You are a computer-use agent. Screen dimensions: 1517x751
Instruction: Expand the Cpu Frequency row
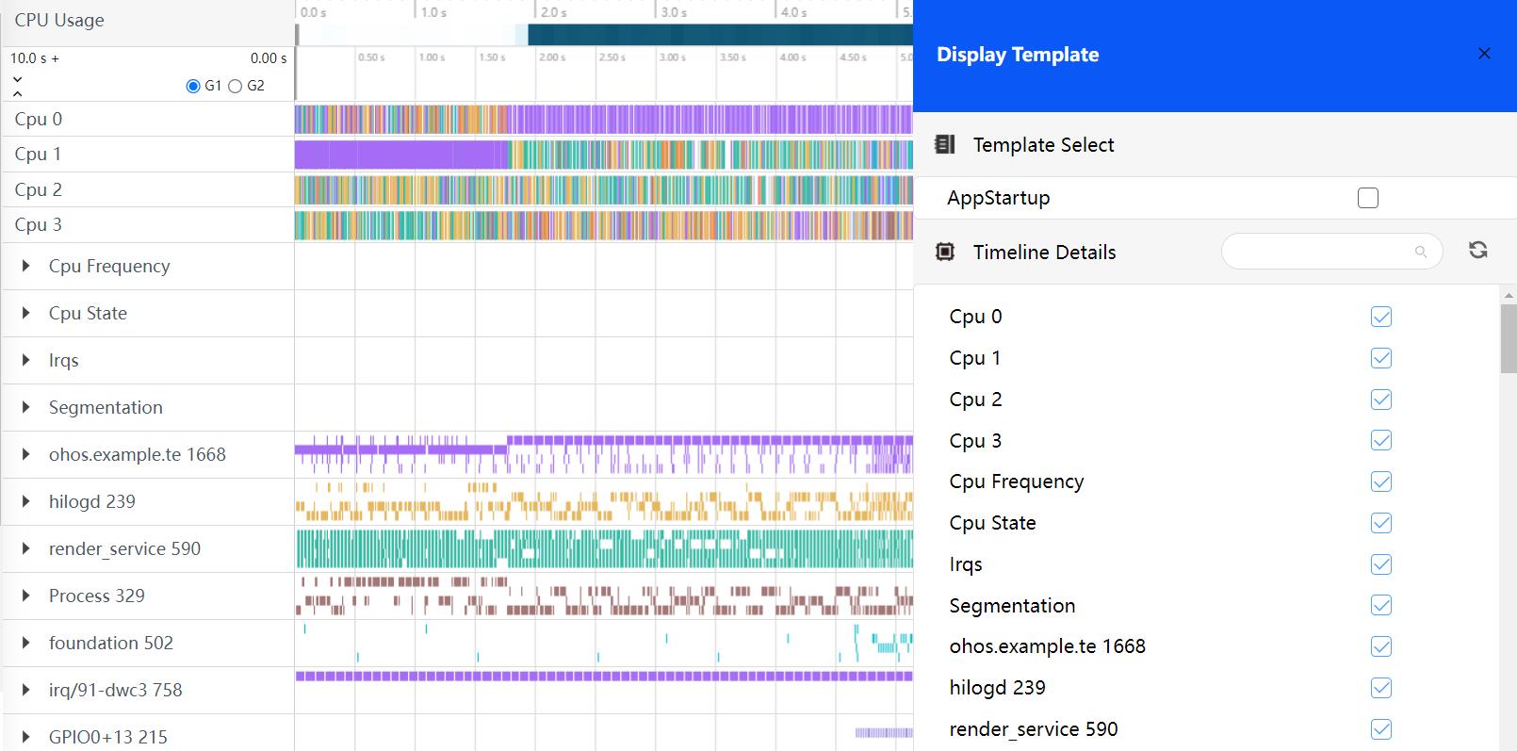pos(25,267)
